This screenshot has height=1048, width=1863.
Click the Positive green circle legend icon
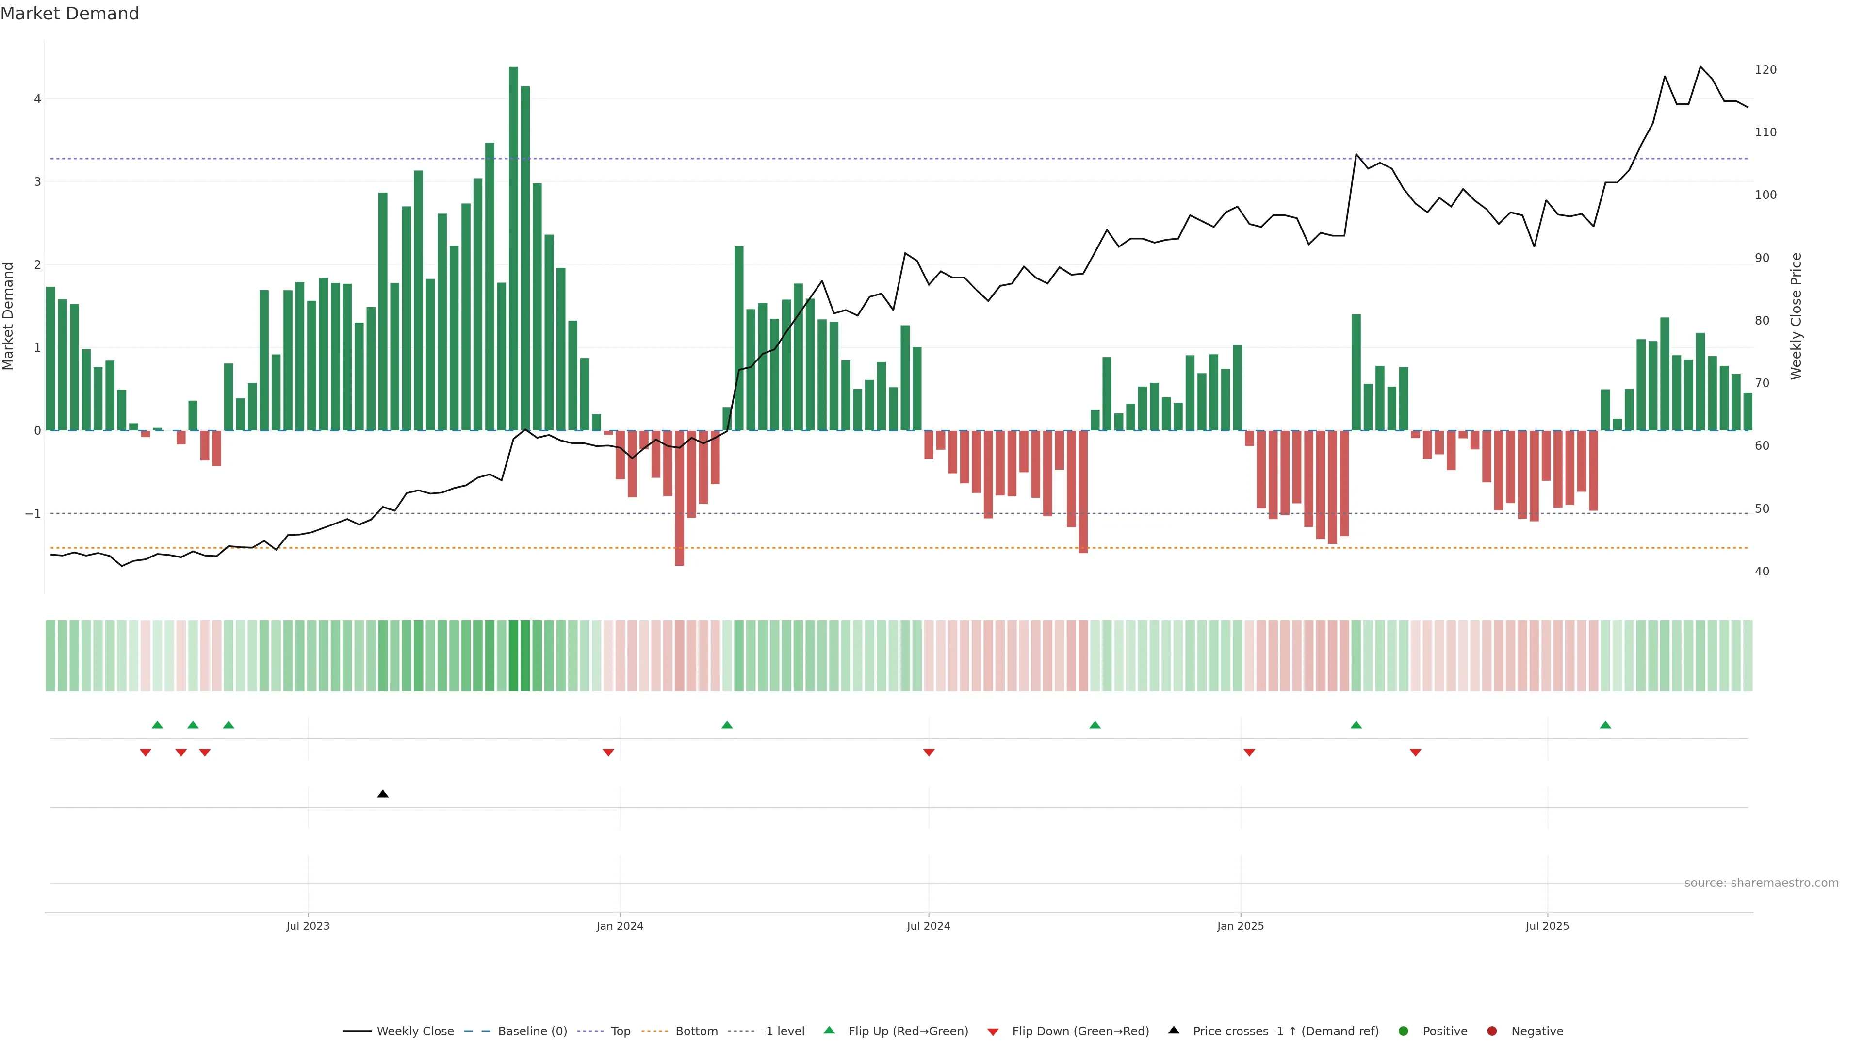(x=1404, y=1032)
